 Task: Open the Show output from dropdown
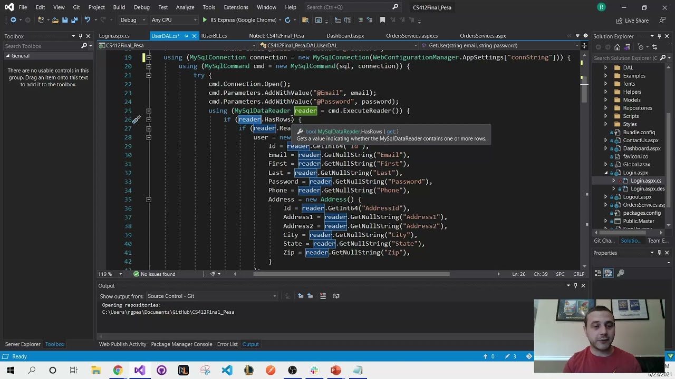coord(211,296)
